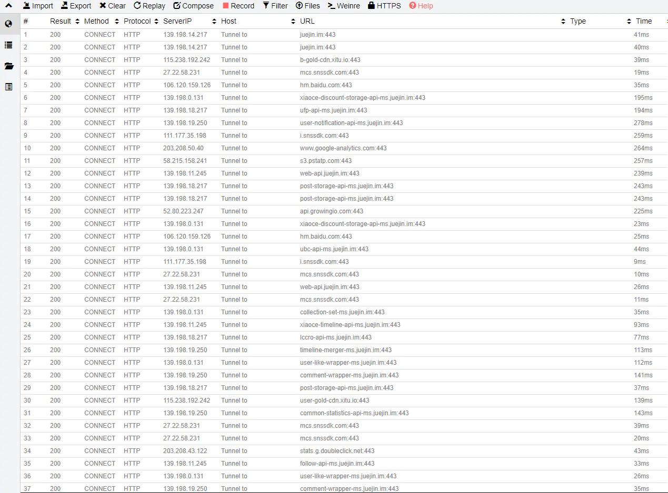Select row 31 common-statistics-api-ms.juejin.im:443
668x493 pixels.
(x=344, y=413)
